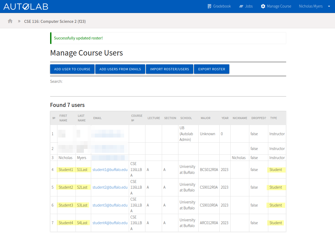335x233 pixels.
Task: Open CSE 116 course breadcrumb link
Action: (55, 21)
